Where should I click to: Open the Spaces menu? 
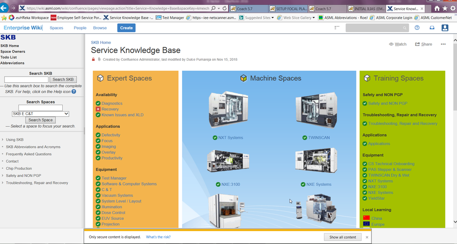(57, 28)
